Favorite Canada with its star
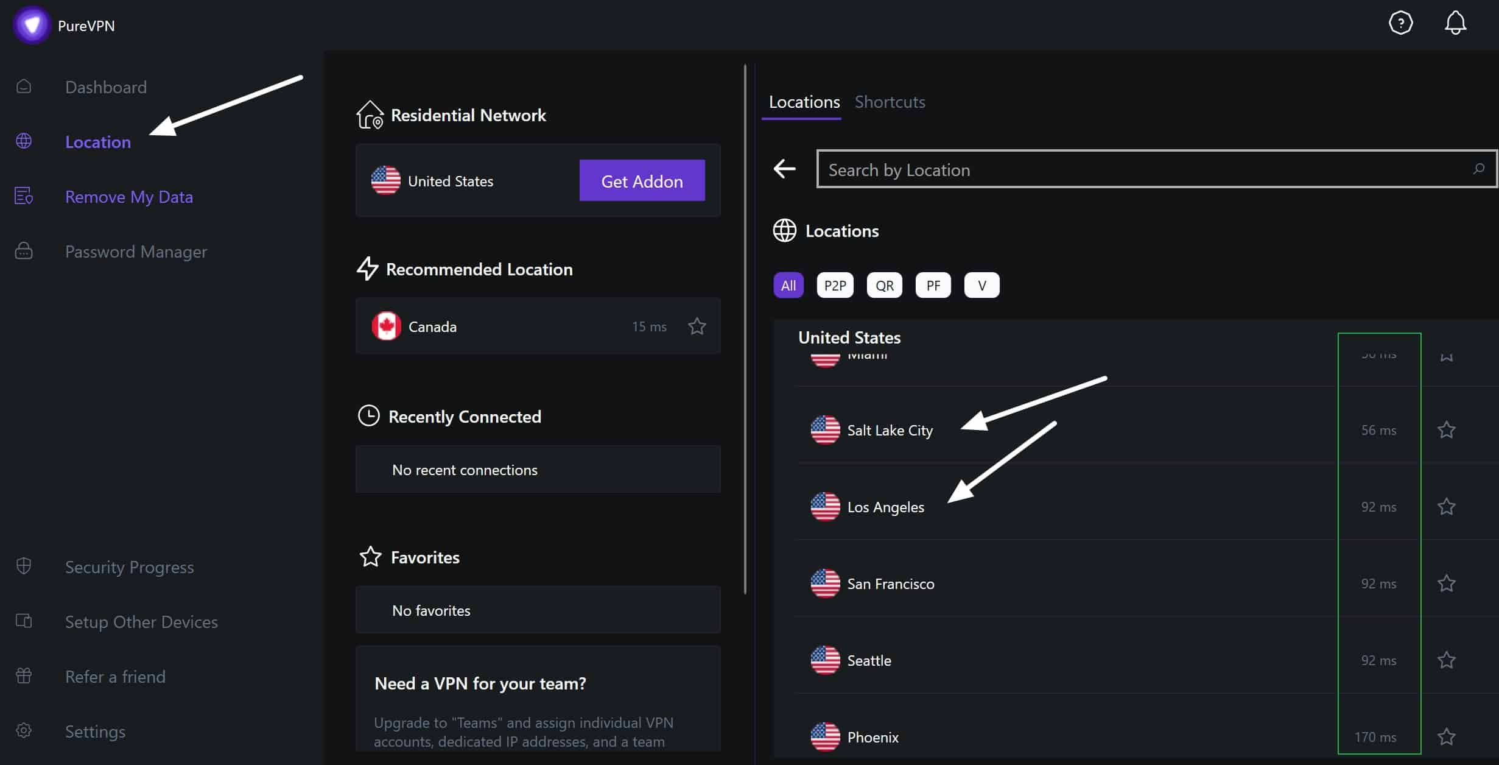This screenshot has height=765, width=1499. pyautogui.click(x=697, y=326)
